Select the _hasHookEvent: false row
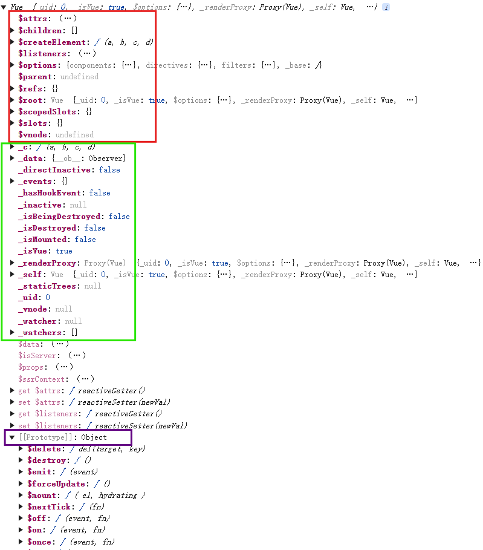The height and width of the screenshot is (550, 483). tap(64, 193)
